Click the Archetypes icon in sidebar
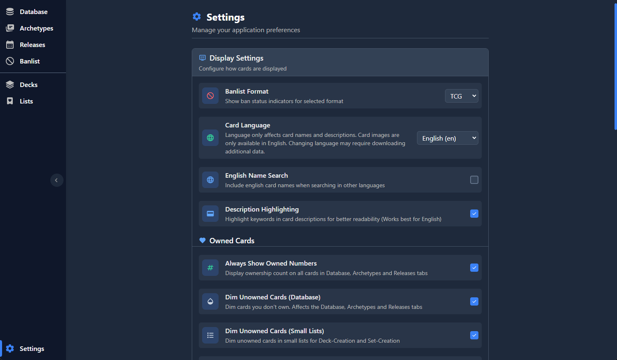The width and height of the screenshot is (617, 360). [10, 28]
